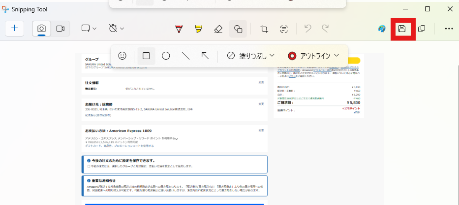The width and height of the screenshot is (459, 205).
Task: Switch to camera snip mode
Action: (x=42, y=29)
